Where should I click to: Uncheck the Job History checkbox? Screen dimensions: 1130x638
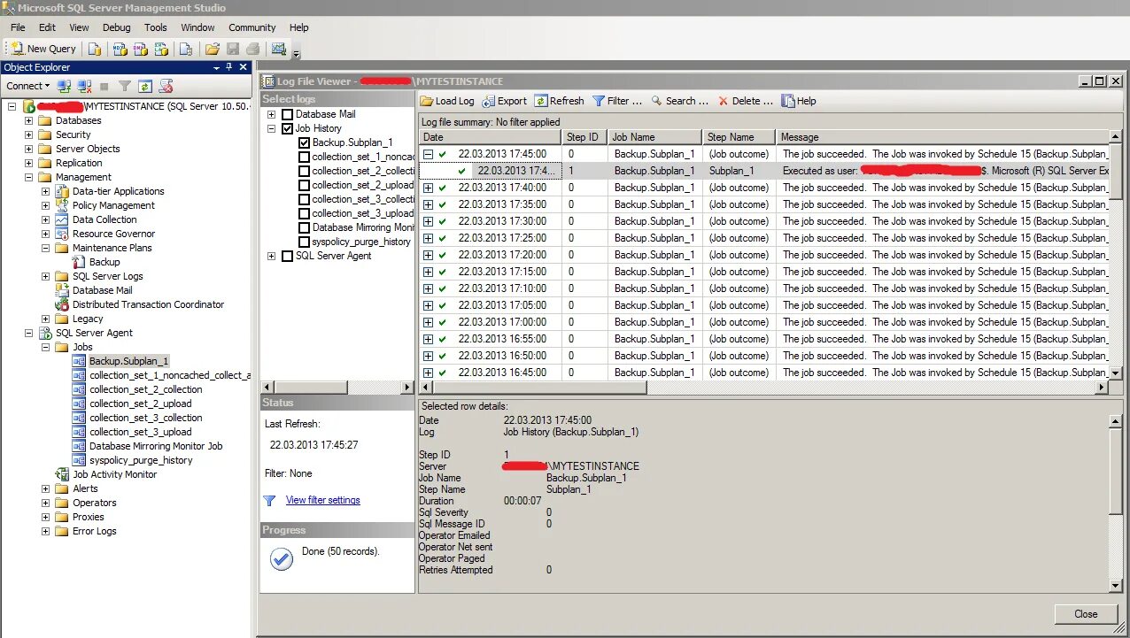click(x=287, y=128)
